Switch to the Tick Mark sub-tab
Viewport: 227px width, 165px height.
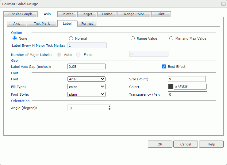42,24
